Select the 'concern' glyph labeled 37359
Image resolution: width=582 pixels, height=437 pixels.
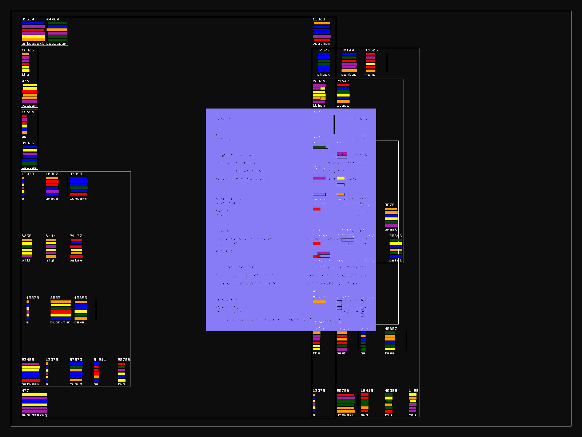point(79,186)
